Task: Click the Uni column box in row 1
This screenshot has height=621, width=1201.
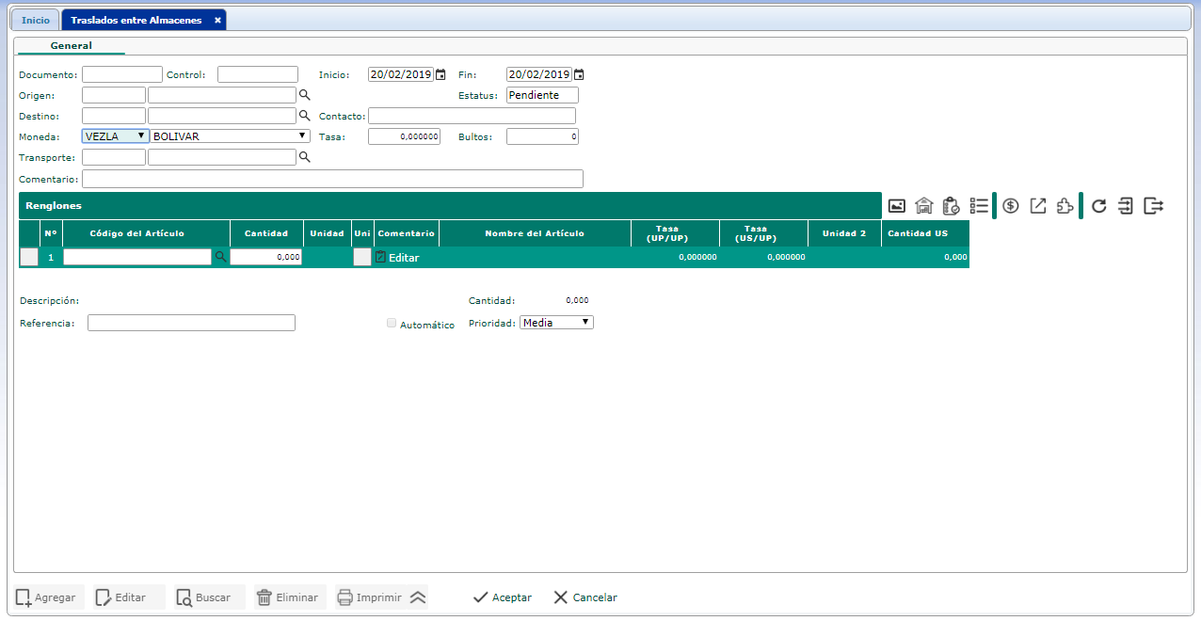Action: pyautogui.click(x=362, y=257)
